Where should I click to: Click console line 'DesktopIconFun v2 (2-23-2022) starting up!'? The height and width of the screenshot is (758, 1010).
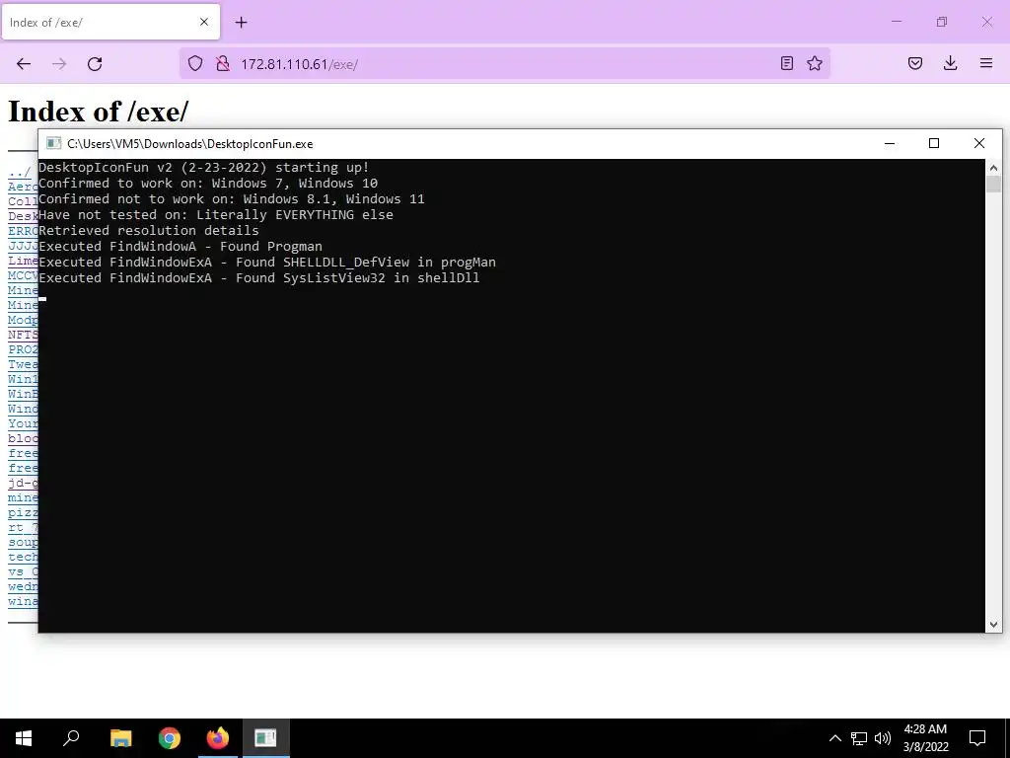(x=204, y=168)
